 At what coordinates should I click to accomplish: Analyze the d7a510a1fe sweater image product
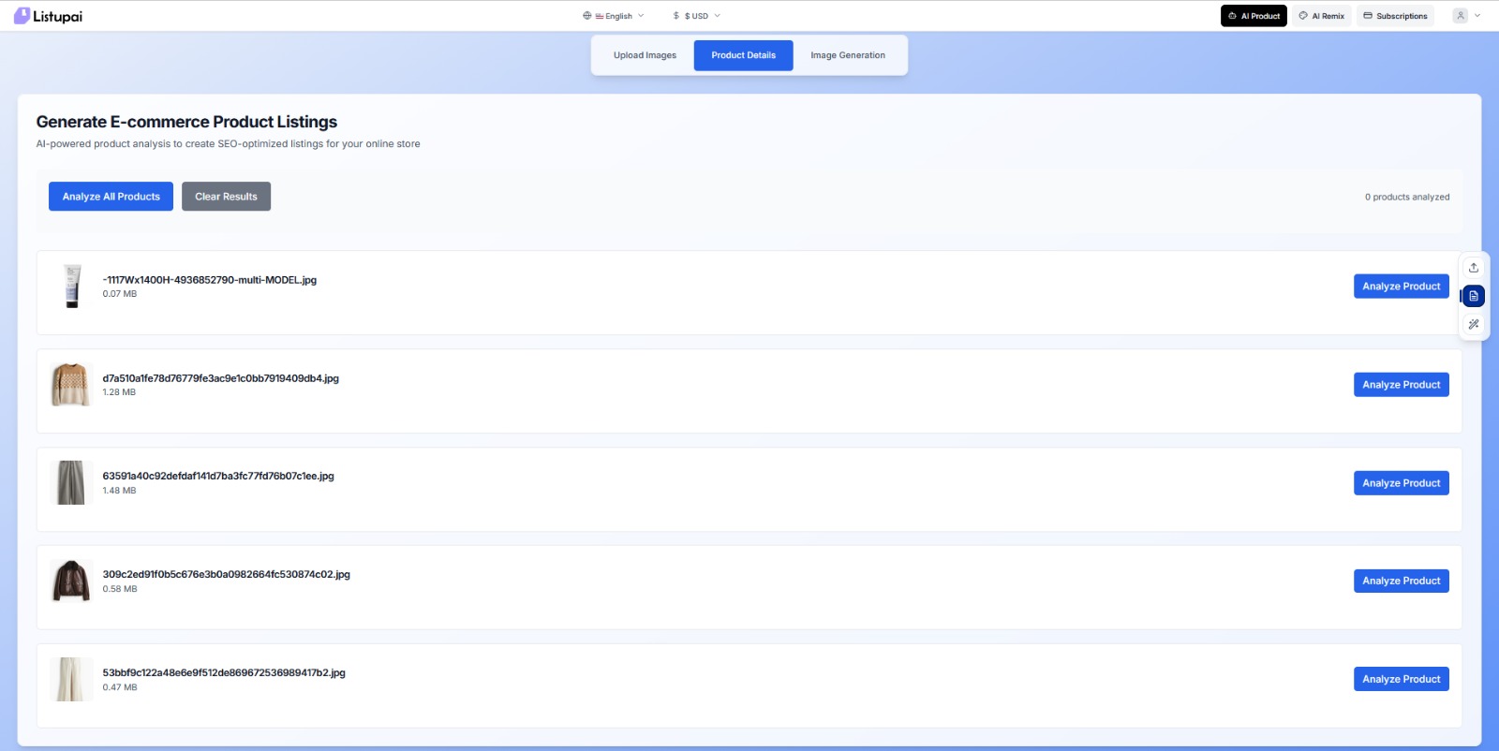(1401, 385)
